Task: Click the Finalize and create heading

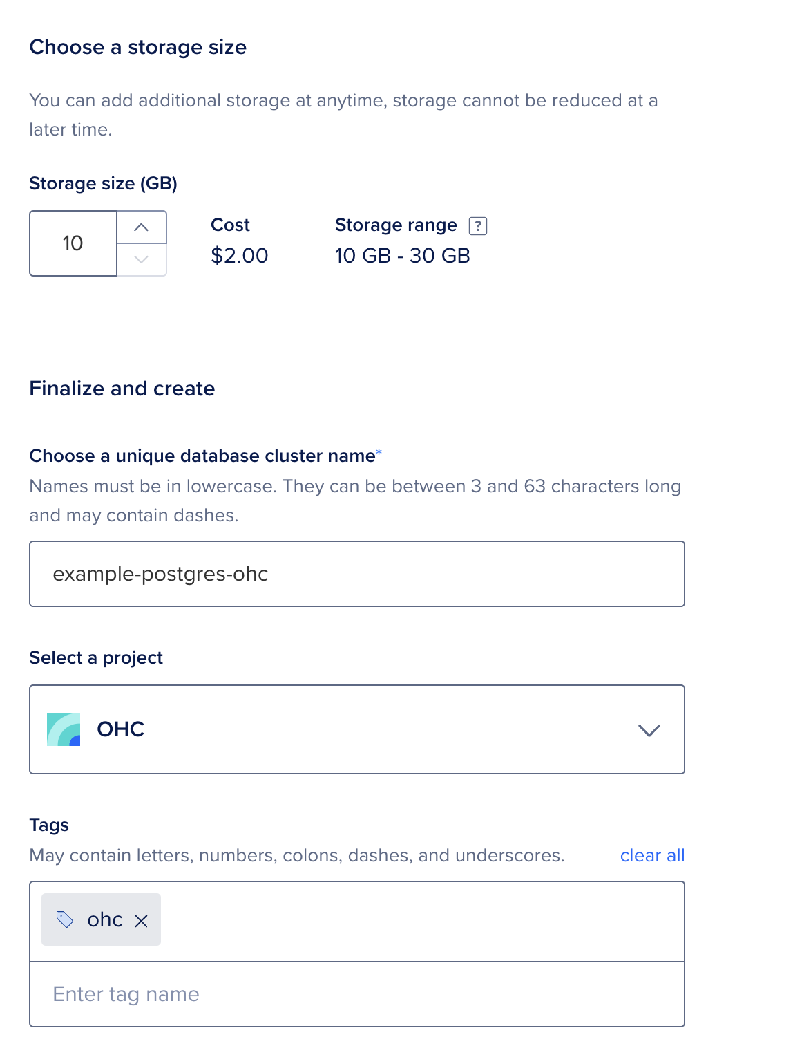Action: click(122, 389)
